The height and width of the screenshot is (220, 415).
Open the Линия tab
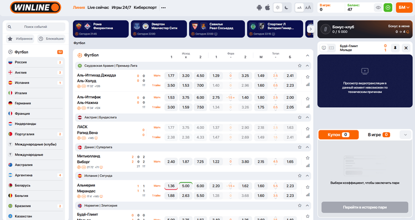point(79,7)
